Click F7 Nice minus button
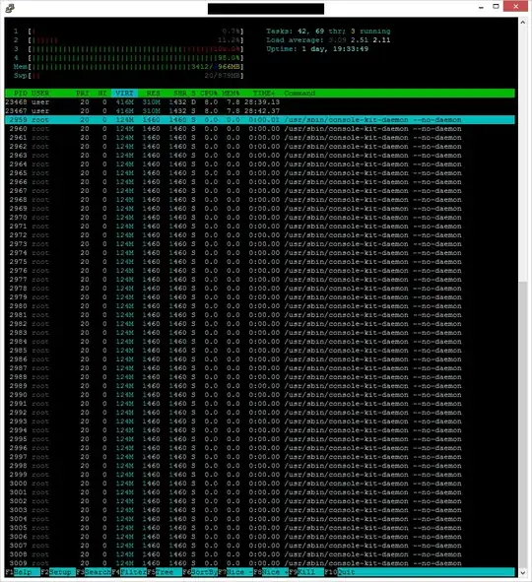This screenshot has height=582, width=532. point(235,572)
